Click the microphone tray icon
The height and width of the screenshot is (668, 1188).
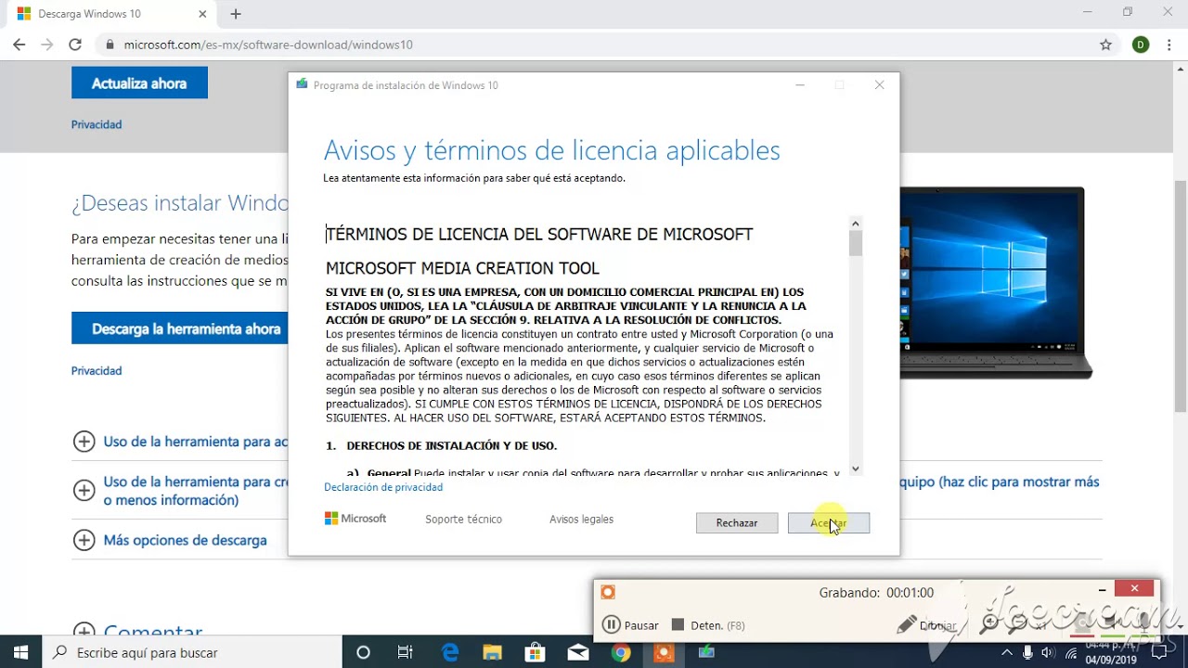(1028, 653)
